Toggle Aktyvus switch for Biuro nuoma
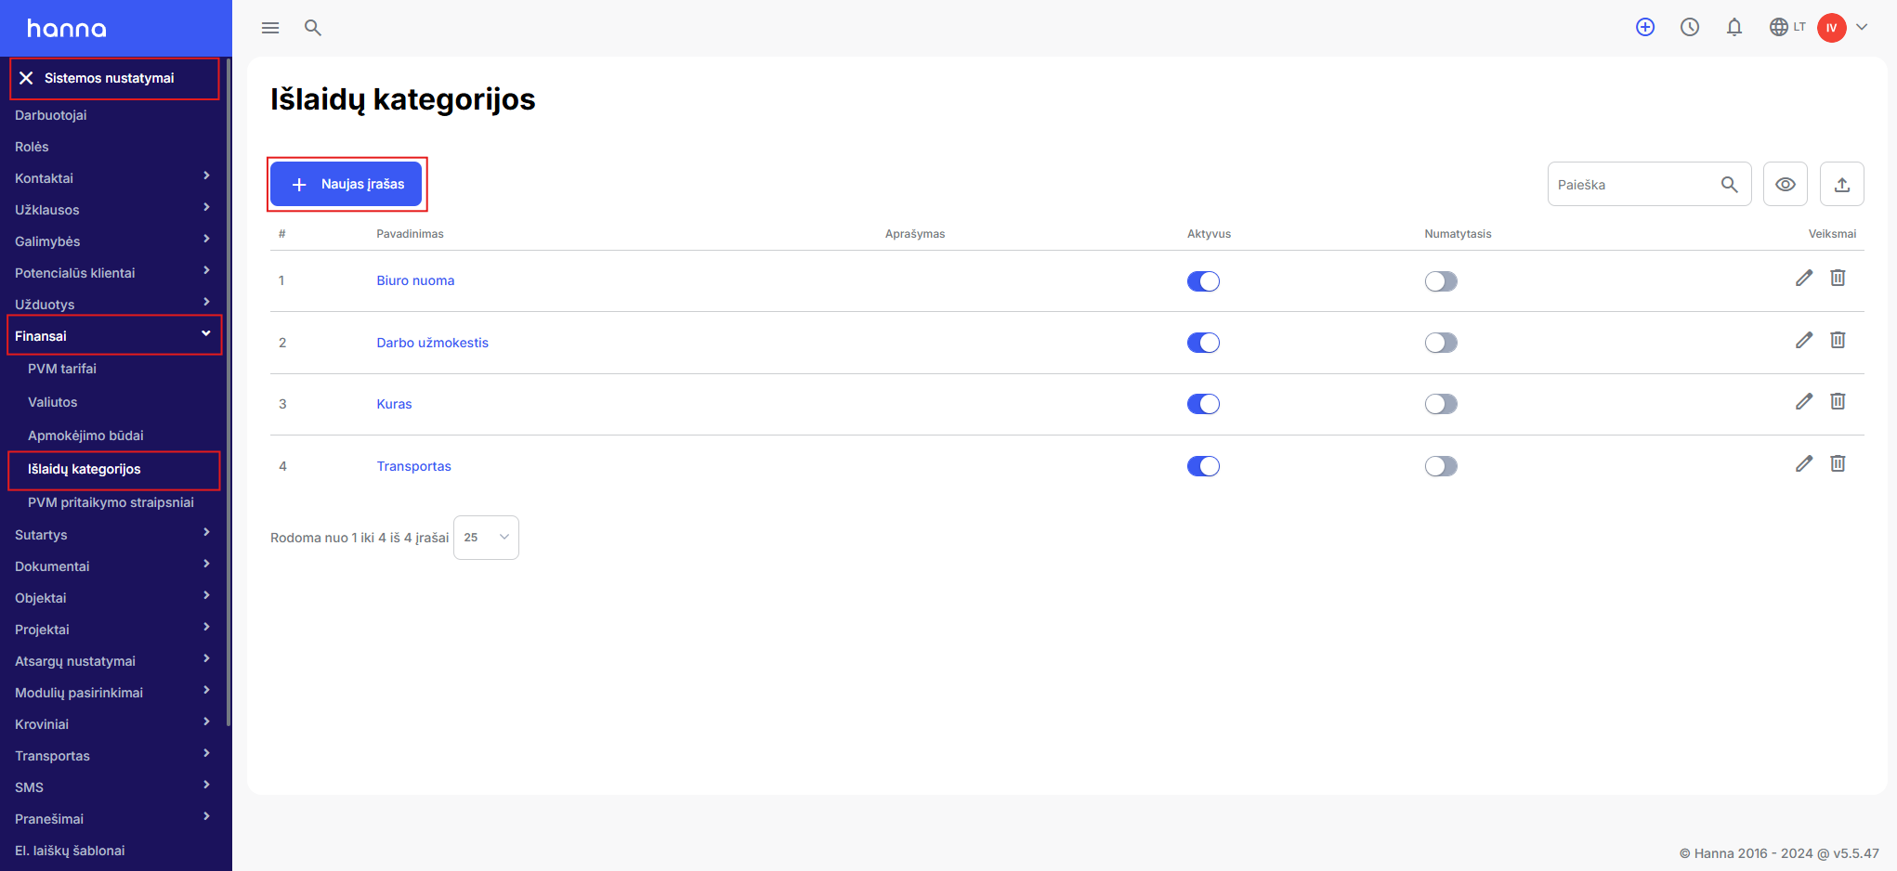This screenshot has width=1897, height=871. 1203,281
